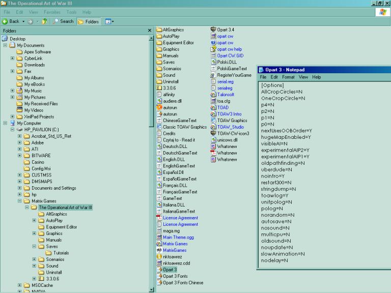
Task: Select the License Agreement PDF icon
Action: (159, 218)
